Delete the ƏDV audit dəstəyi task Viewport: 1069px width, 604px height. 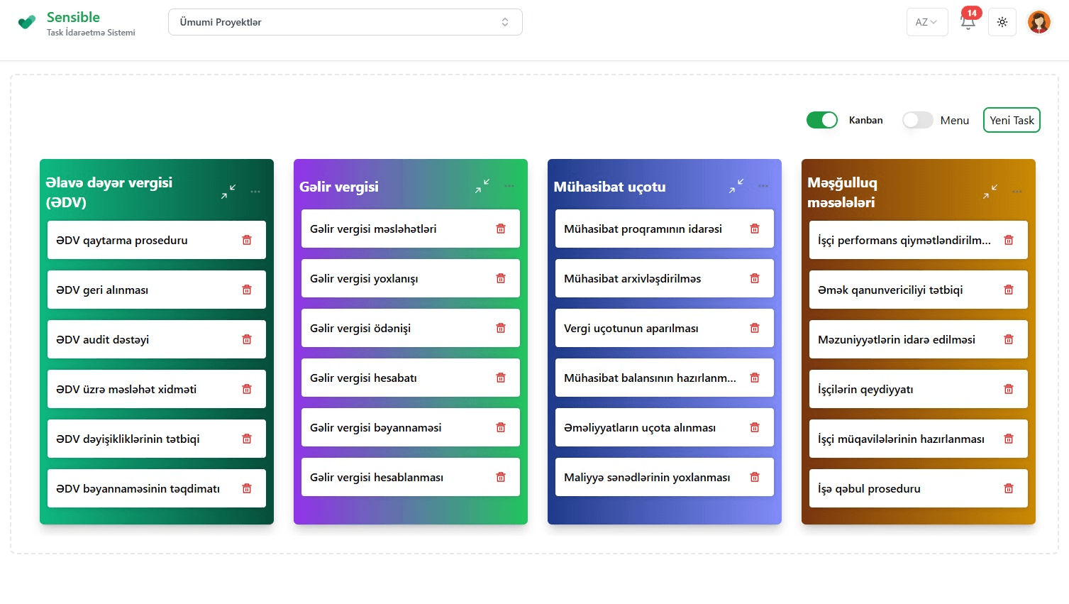pos(247,339)
